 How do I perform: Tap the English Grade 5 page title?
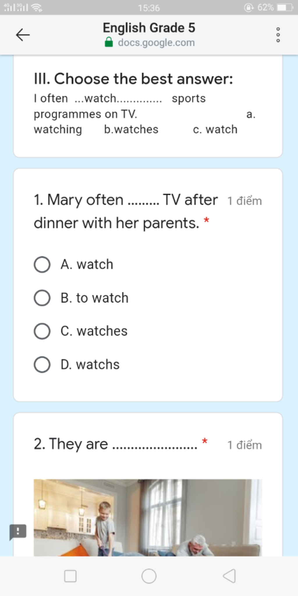click(149, 28)
